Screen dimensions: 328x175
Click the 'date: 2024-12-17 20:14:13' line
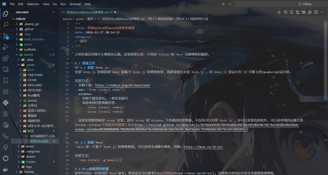[x=97, y=32]
